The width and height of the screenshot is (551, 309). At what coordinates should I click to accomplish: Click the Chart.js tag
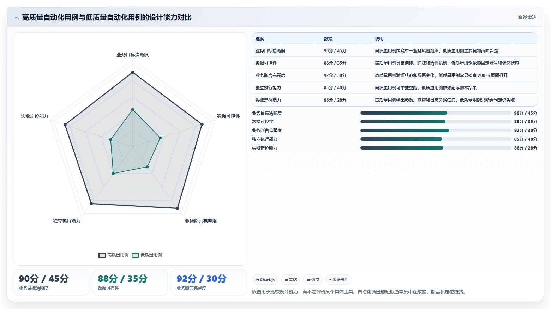[x=265, y=280]
